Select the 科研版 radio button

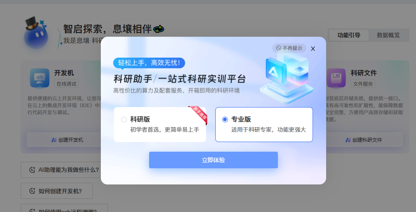pyautogui.click(x=124, y=119)
